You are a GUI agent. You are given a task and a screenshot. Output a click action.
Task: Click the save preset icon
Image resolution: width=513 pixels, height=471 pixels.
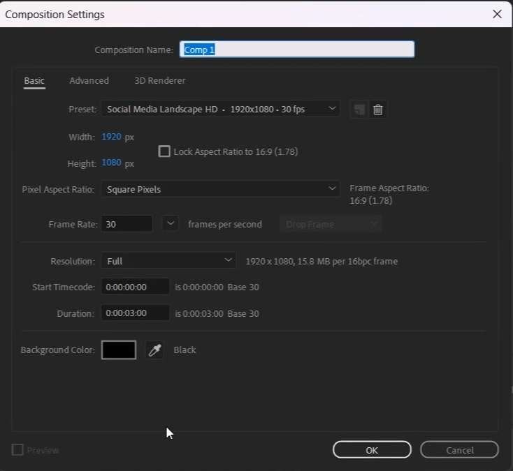tap(359, 110)
